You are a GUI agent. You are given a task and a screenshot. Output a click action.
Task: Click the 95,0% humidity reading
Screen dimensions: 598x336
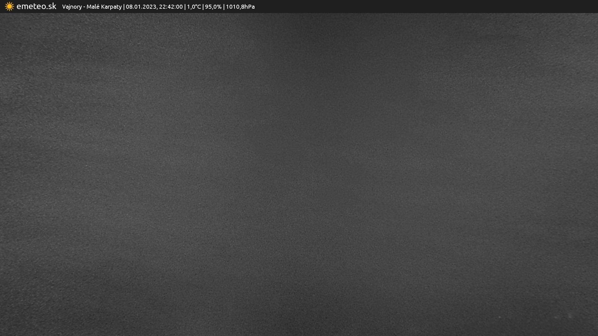213,7
